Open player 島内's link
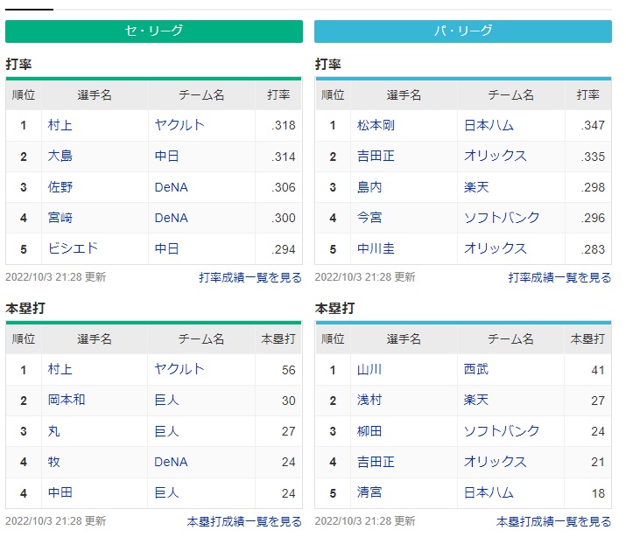This screenshot has width=626, height=537. [x=369, y=187]
